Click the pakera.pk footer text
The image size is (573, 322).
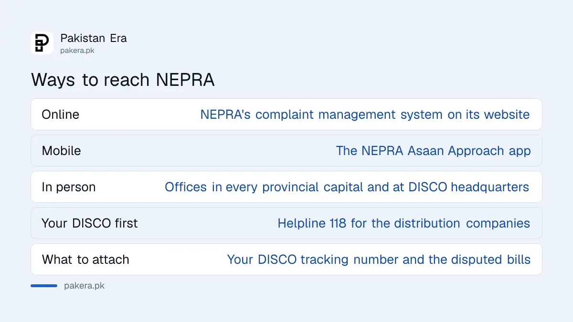click(x=84, y=286)
